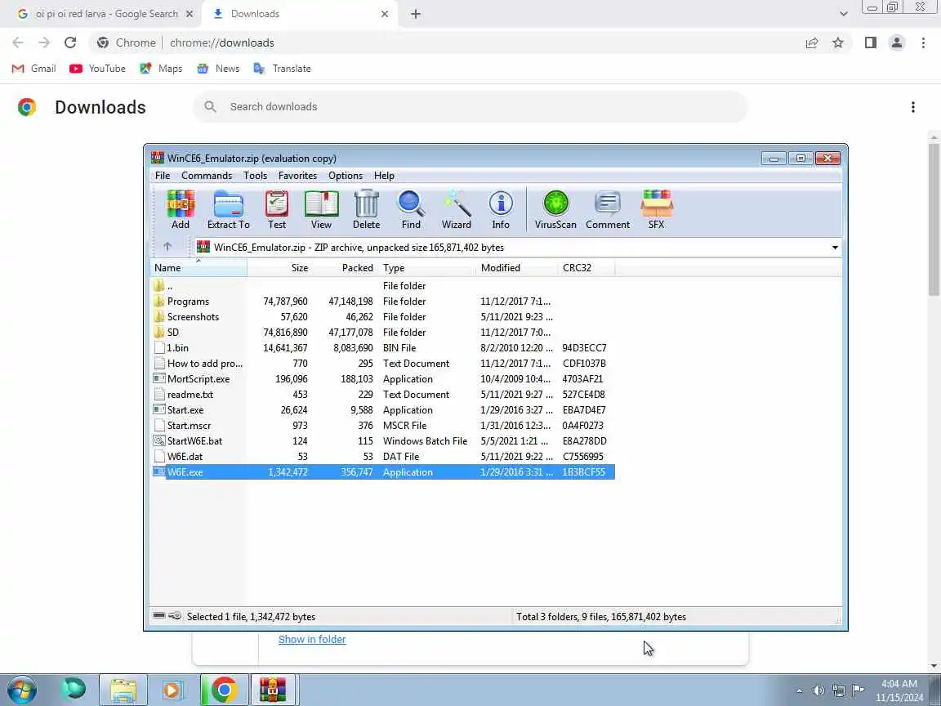Screen dimensions: 941x706
Task: Click the Search downloads field
Action: pos(470,107)
